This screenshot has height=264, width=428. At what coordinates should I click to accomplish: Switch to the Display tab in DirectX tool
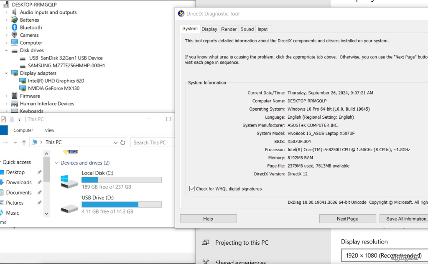209,29
